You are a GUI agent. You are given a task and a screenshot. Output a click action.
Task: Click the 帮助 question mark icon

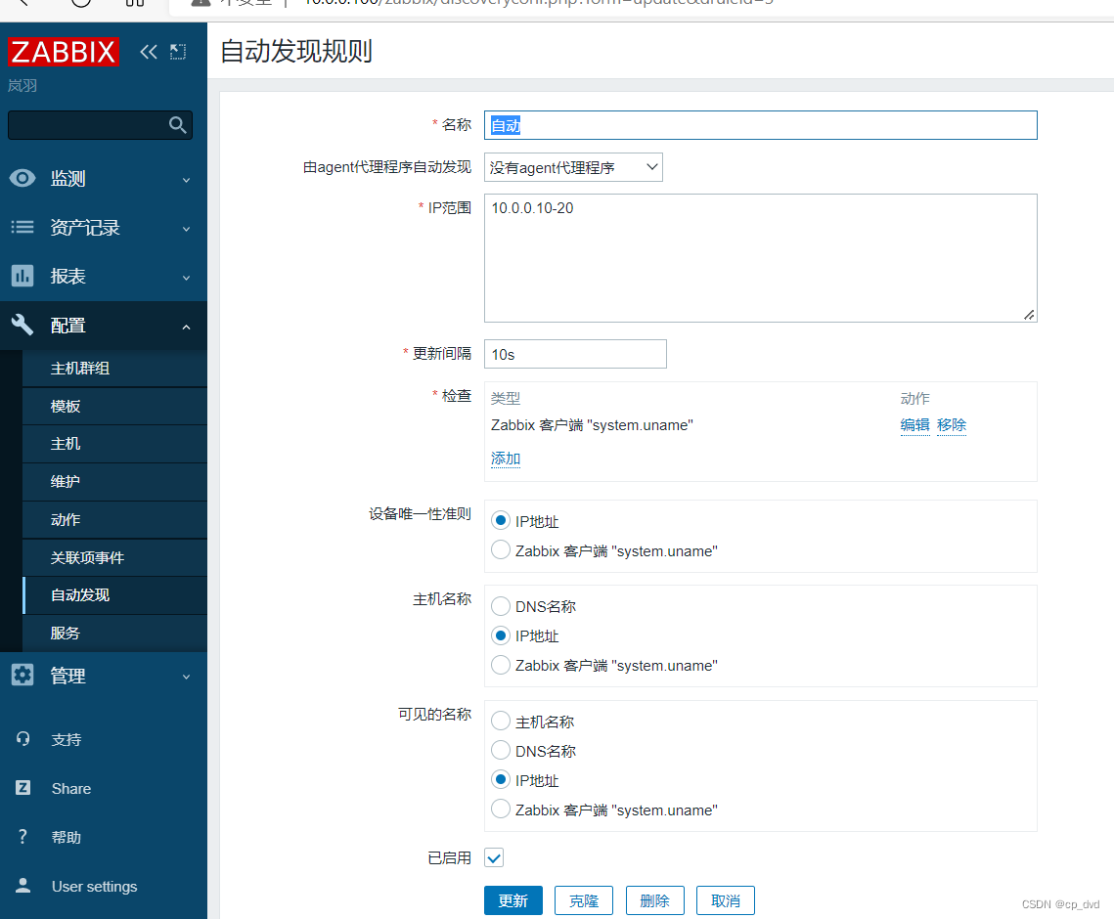(x=22, y=836)
